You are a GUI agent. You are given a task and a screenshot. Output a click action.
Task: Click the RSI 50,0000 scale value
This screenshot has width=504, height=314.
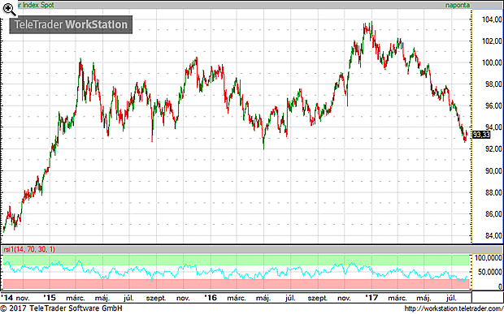491,273
